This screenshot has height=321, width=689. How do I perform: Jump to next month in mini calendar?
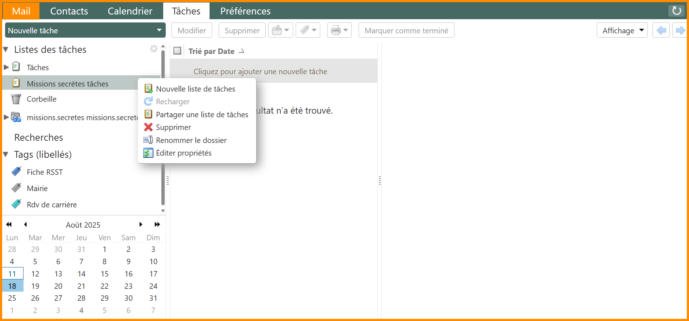(x=141, y=225)
